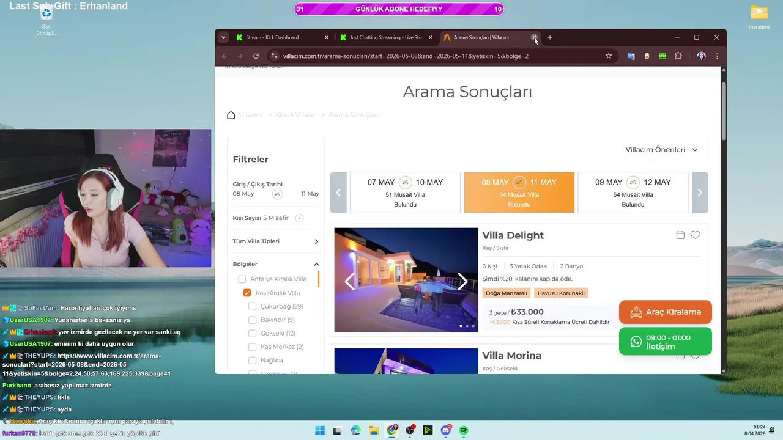Viewport: 783px width, 440px height.
Task: Click the Kiralık Villalar breadcrumb link
Action: coord(295,115)
